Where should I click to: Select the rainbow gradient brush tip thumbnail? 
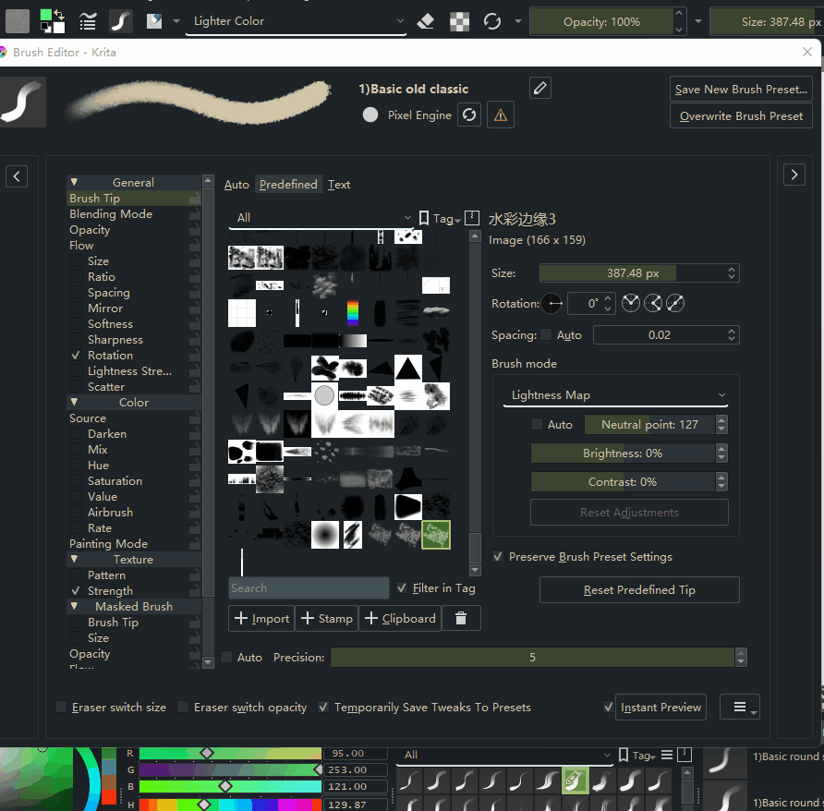click(353, 313)
